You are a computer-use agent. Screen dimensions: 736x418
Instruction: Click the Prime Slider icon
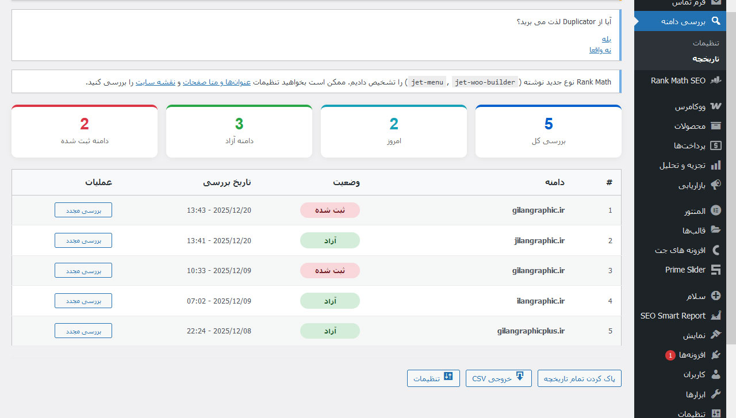click(716, 270)
